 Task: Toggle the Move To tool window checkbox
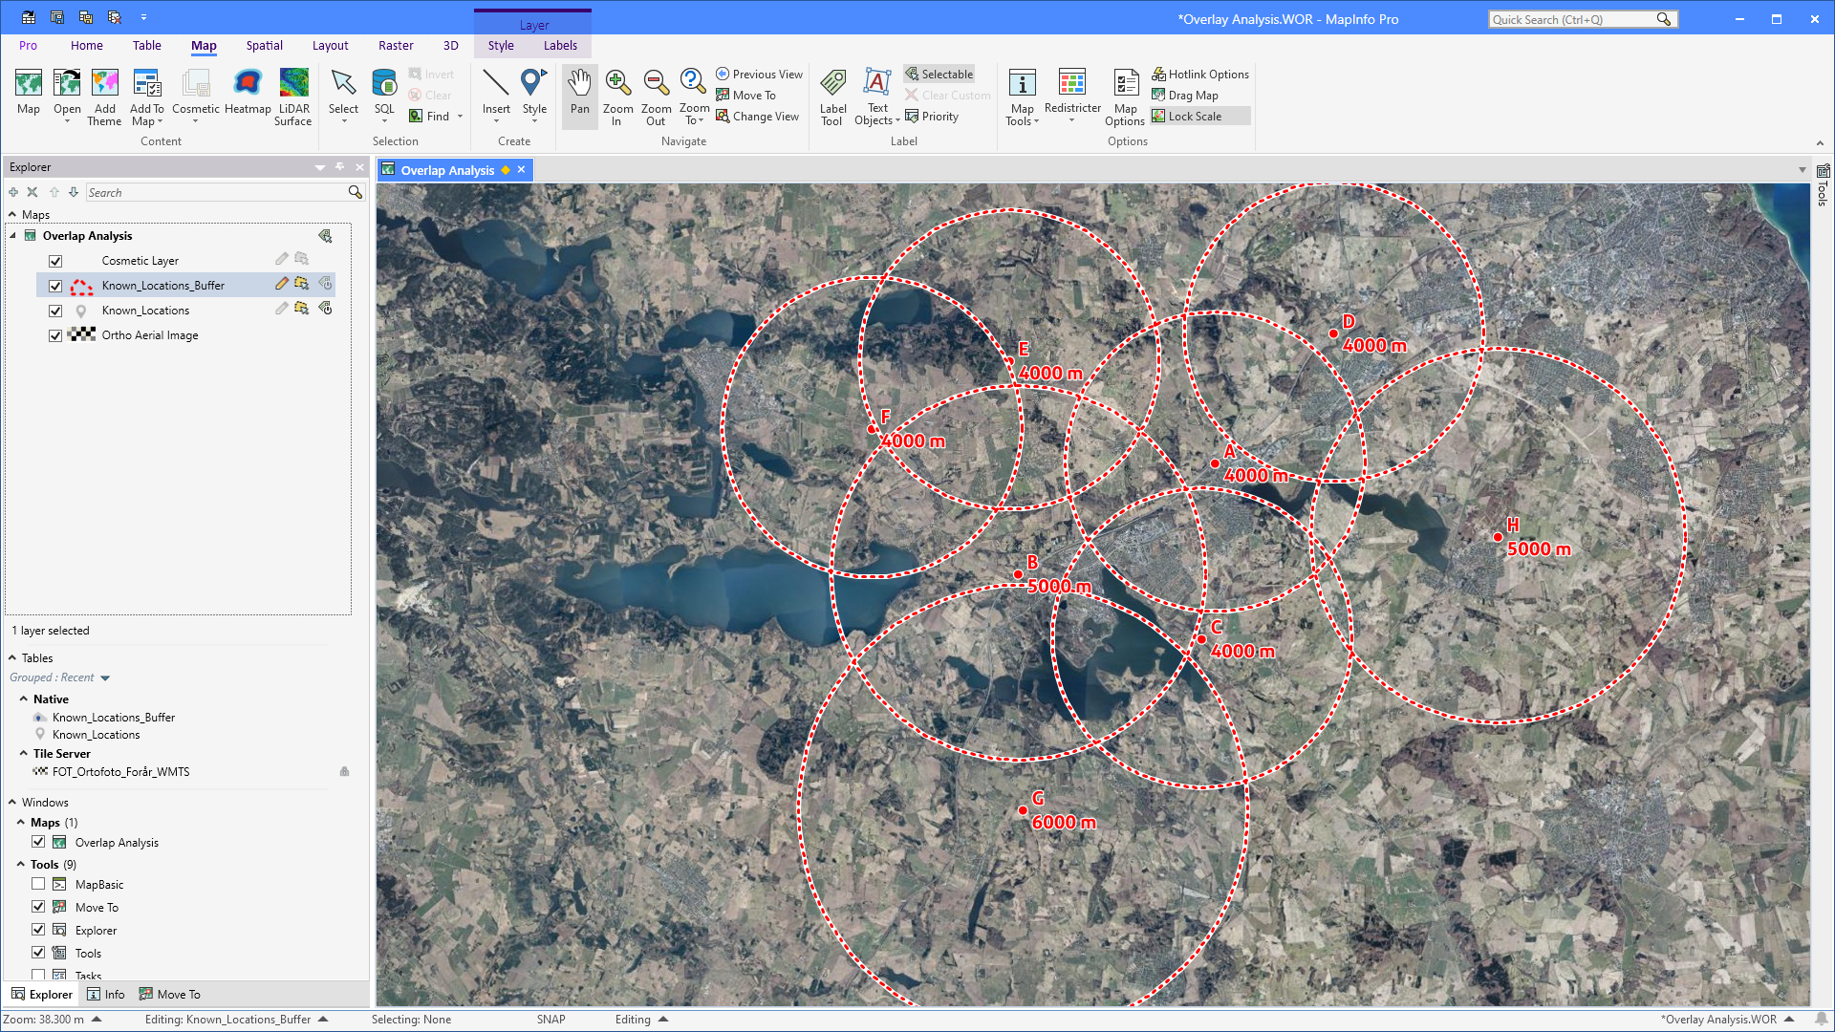coord(38,907)
